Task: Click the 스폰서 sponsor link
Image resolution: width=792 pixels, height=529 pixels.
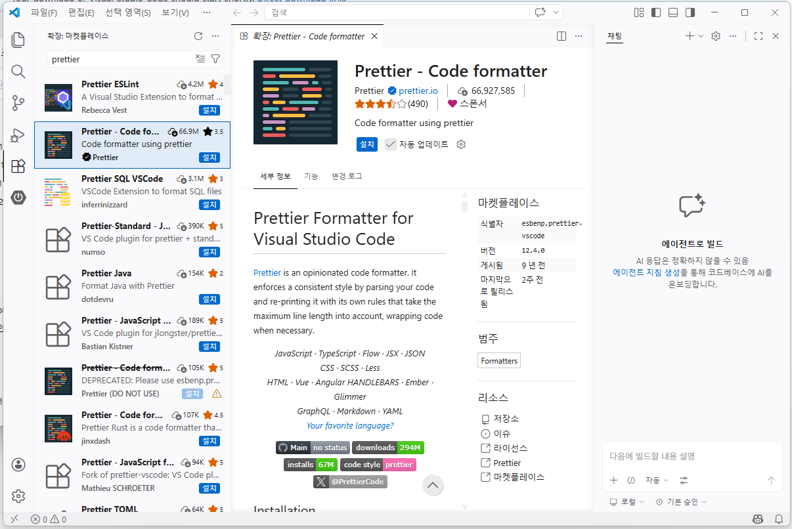Action: (468, 104)
